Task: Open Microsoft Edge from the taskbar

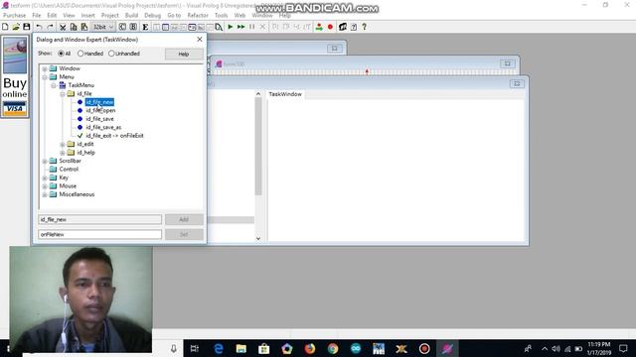Action: pos(219,348)
